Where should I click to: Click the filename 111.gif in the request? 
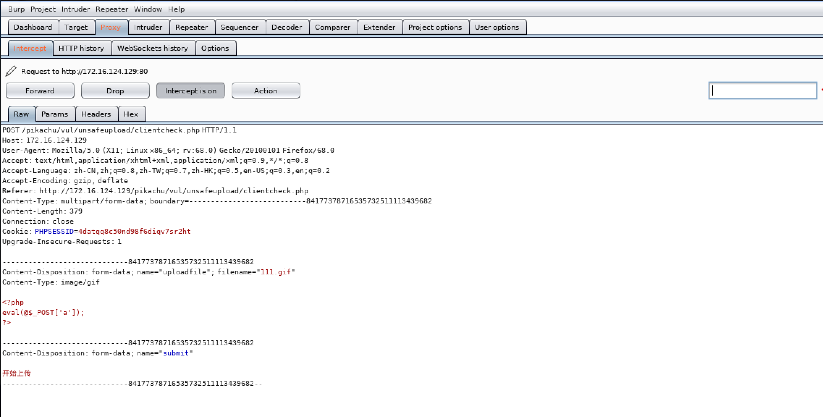[x=276, y=272]
